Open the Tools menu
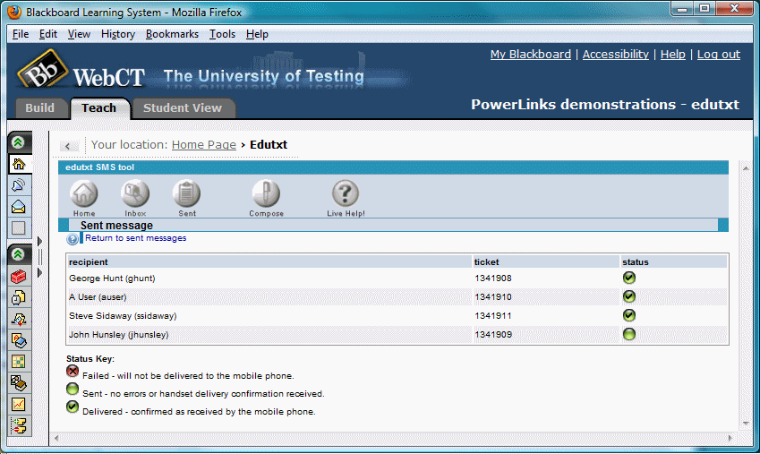The height and width of the screenshot is (454, 760). tap(223, 34)
